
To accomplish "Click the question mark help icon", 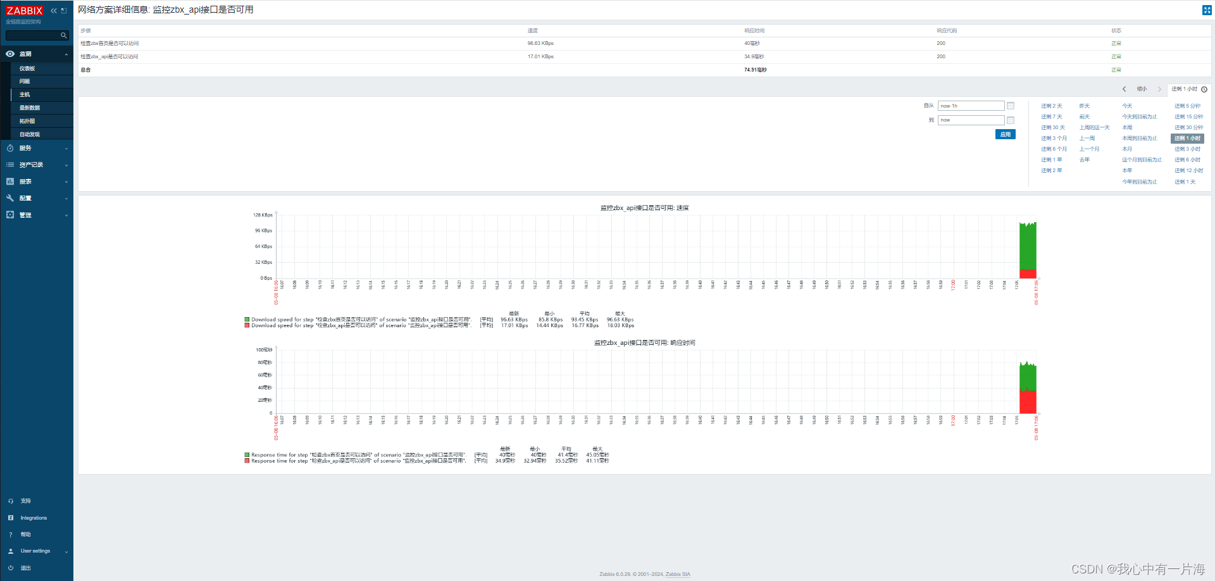I will pos(11,535).
